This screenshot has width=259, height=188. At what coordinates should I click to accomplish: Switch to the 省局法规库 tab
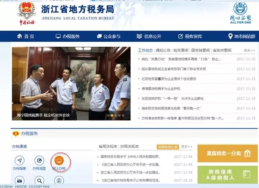[x=108, y=146]
